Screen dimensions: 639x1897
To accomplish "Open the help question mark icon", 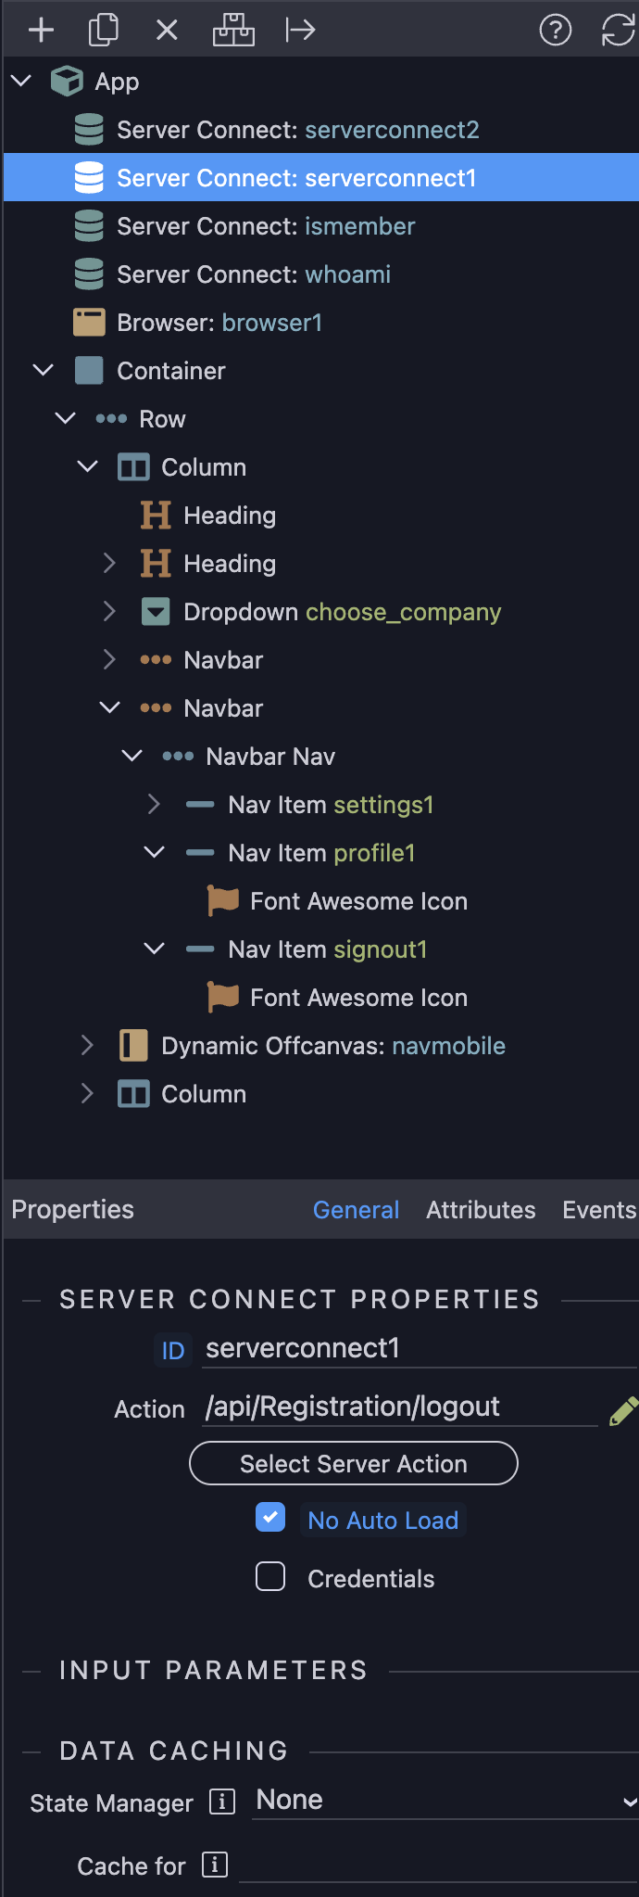I will (556, 31).
